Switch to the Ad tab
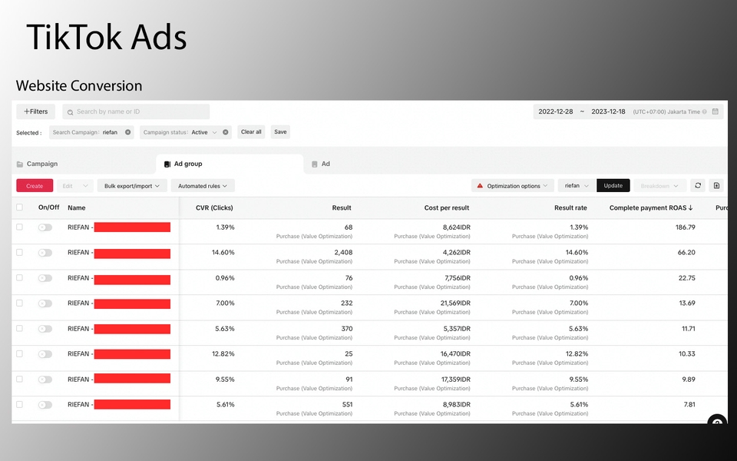The image size is (737, 461). tap(326, 163)
